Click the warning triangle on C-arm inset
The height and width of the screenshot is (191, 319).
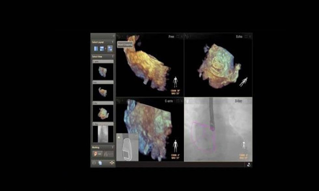119,137
